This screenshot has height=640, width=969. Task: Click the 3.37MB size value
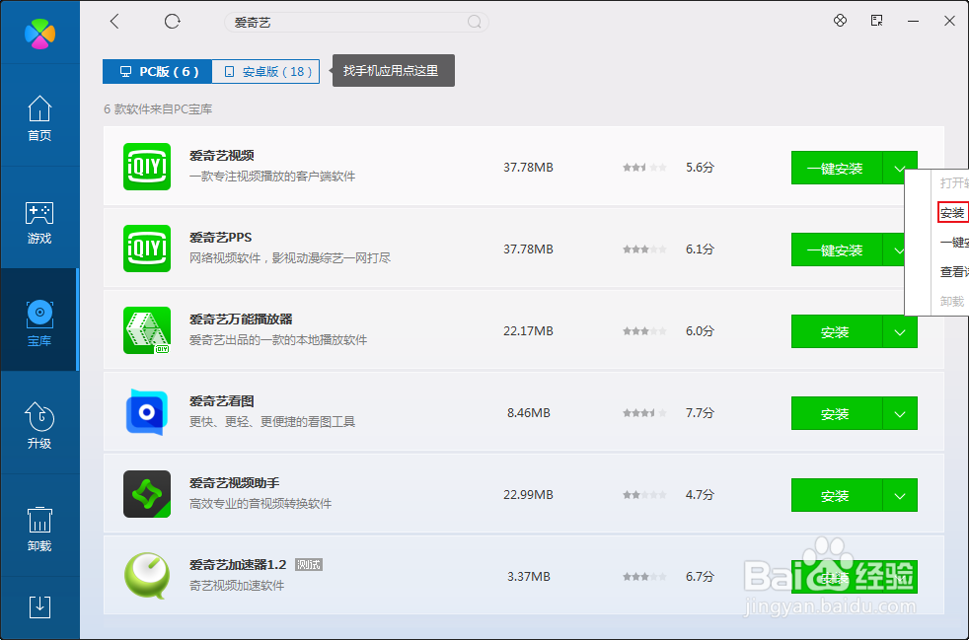528,576
